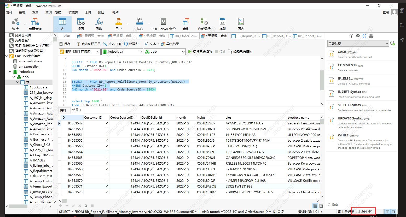
Task: Collapse the ERP-158生产读库 tree node
Action: [x=7, y=56]
